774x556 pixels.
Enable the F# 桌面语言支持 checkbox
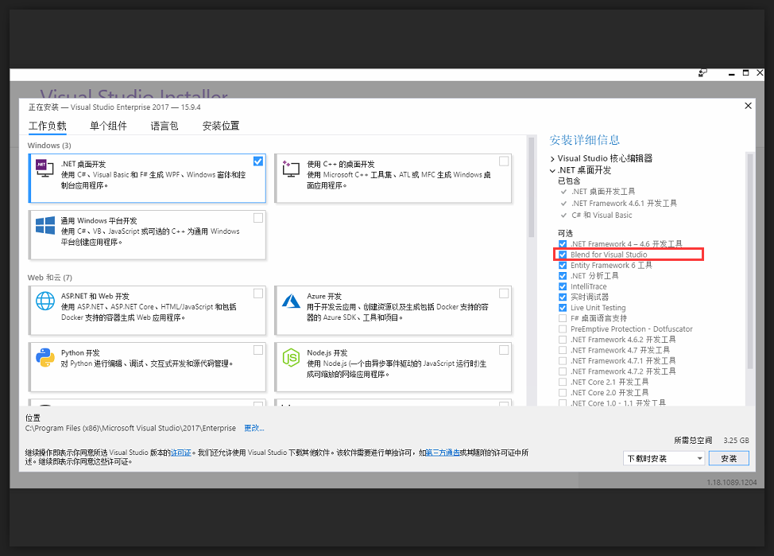tap(563, 318)
